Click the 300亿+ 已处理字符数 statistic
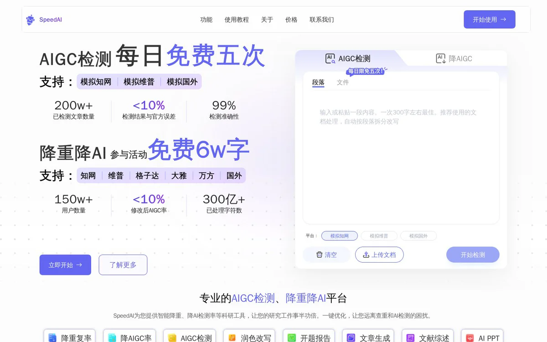This screenshot has width=547, height=342. pyautogui.click(x=224, y=204)
